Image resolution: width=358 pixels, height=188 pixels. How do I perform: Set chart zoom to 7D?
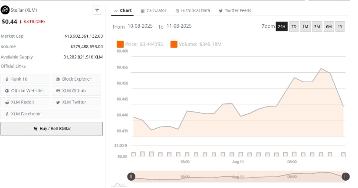point(294,27)
